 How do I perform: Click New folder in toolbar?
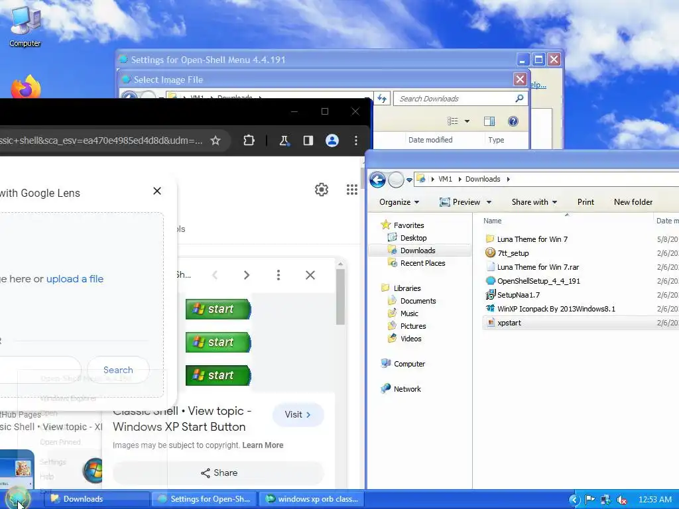point(633,202)
